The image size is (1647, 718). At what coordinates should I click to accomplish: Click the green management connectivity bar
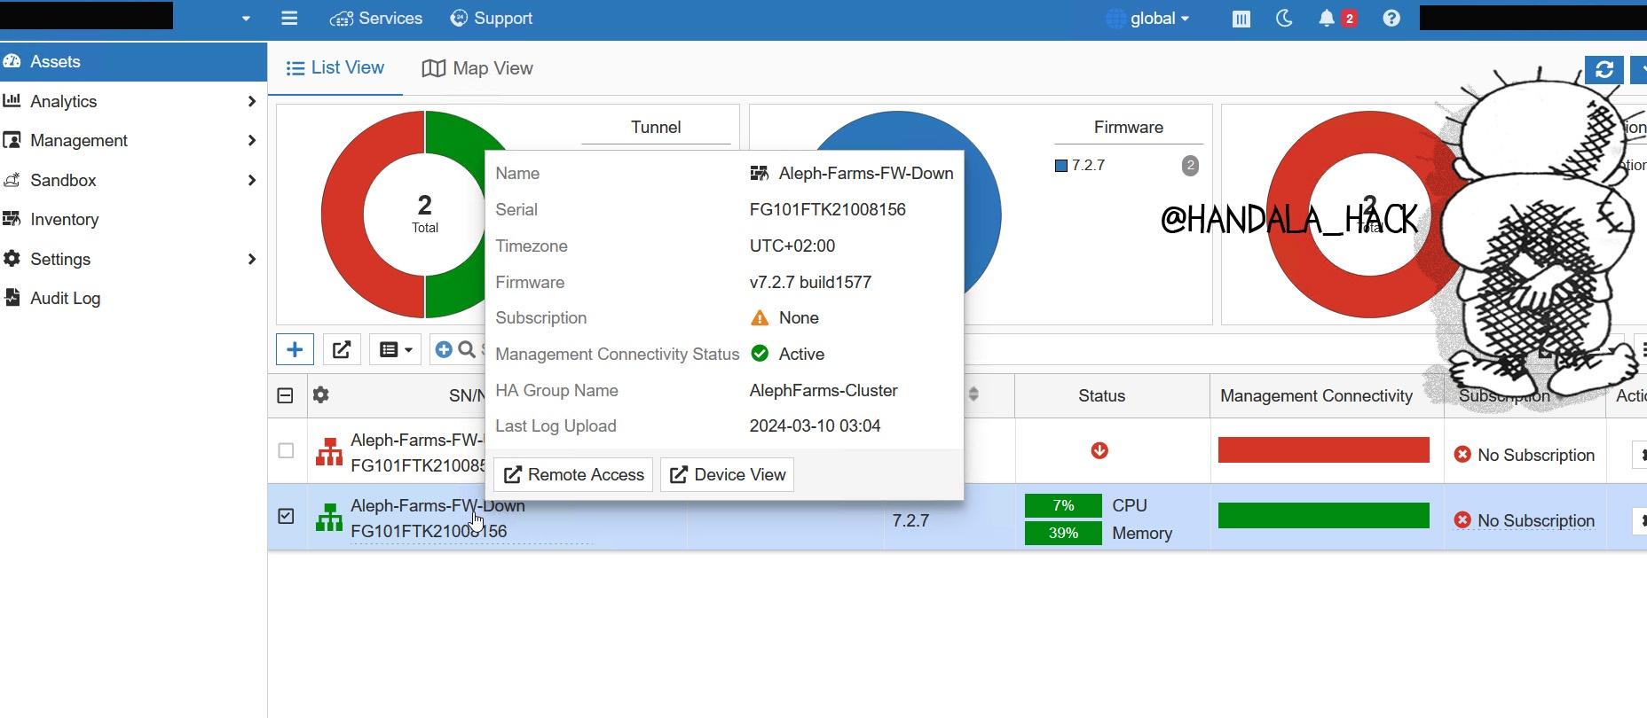pos(1324,516)
